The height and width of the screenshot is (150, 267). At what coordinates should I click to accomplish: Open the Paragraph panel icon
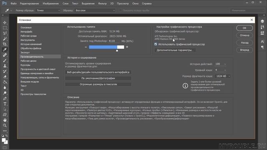[262, 47]
